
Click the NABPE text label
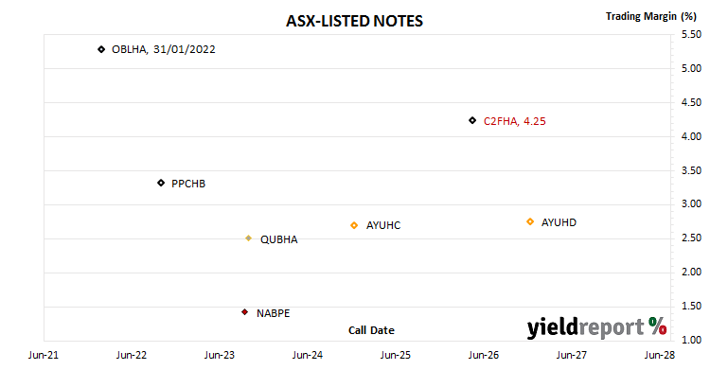[273, 313]
